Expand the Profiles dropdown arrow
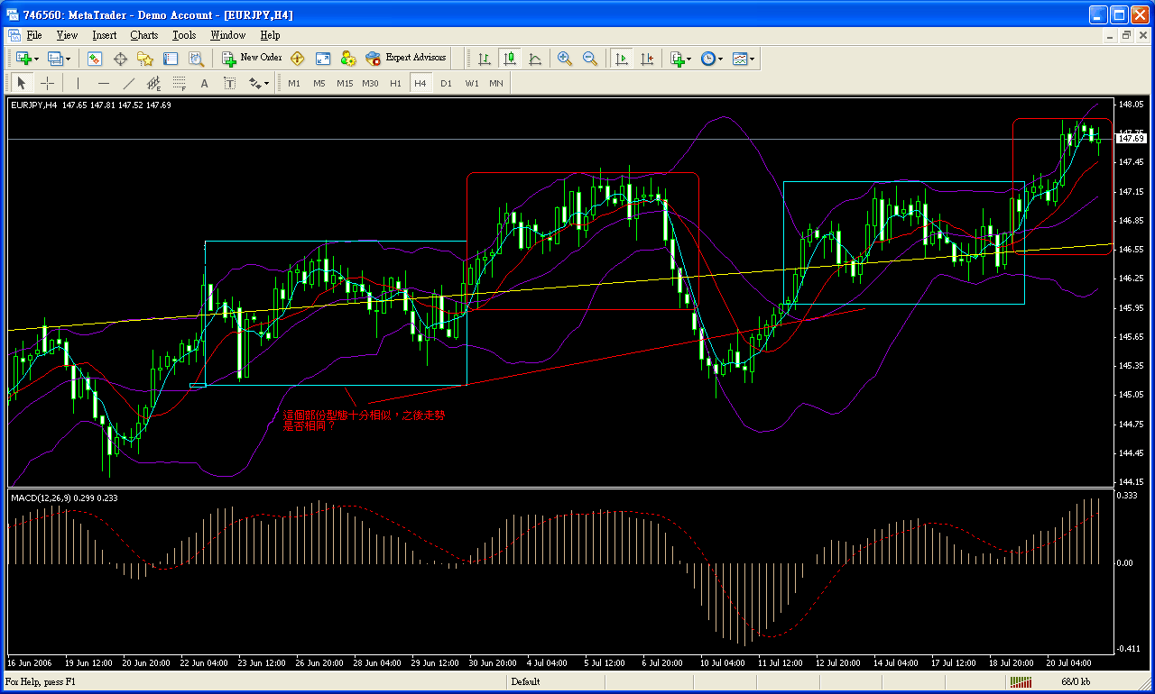 (69, 59)
